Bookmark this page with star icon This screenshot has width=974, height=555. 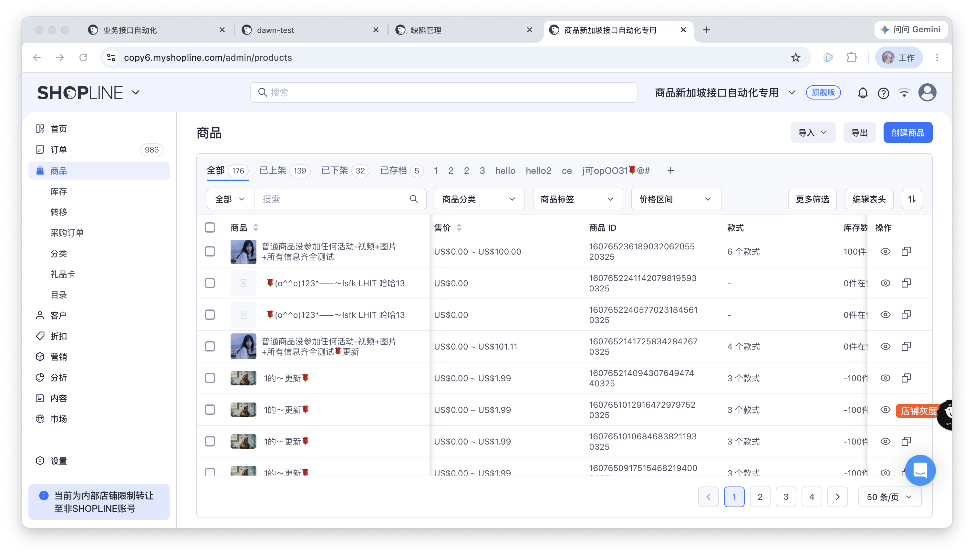tap(795, 58)
